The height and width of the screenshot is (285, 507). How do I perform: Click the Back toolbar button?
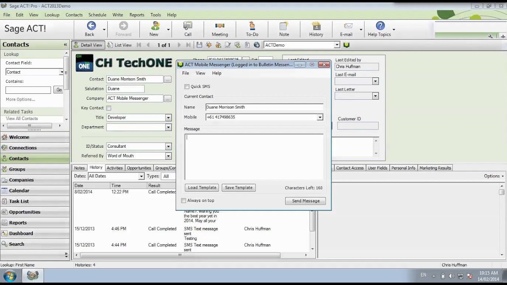coord(91,29)
